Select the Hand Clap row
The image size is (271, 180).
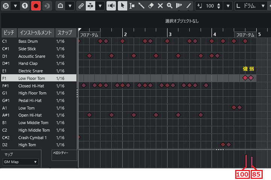click(x=39, y=63)
